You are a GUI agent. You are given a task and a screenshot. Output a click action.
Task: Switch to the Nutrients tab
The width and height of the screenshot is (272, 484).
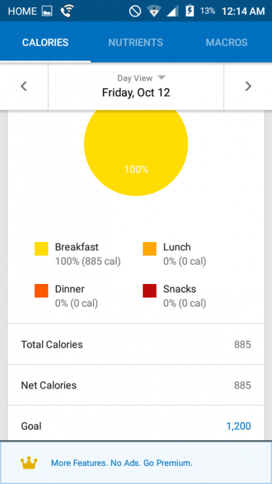[x=136, y=43]
